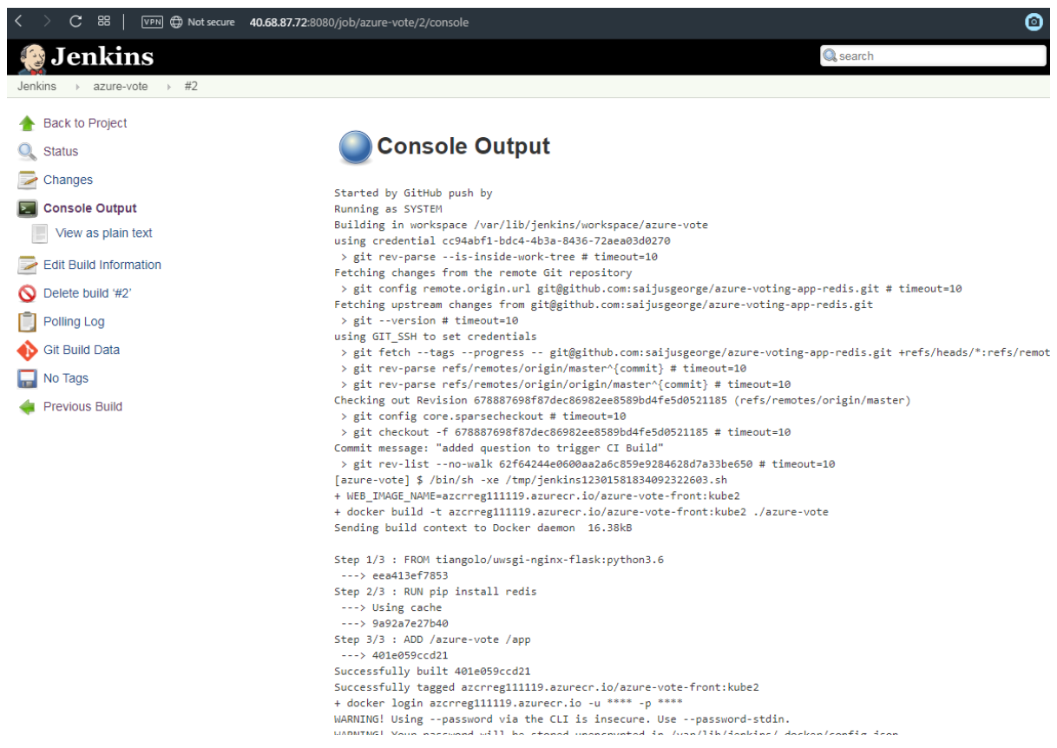Open View as plain text
This screenshot has height=748, width=1057.
point(104,233)
